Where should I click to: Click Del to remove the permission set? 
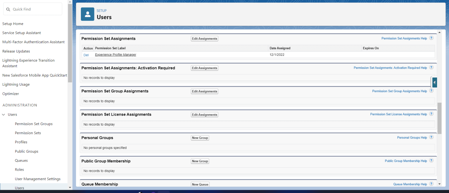pyautogui.click(x=86, y=55)
